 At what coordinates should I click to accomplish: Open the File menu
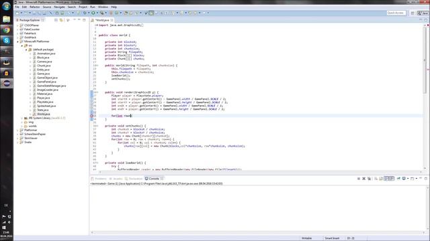[x=17, y=7]
